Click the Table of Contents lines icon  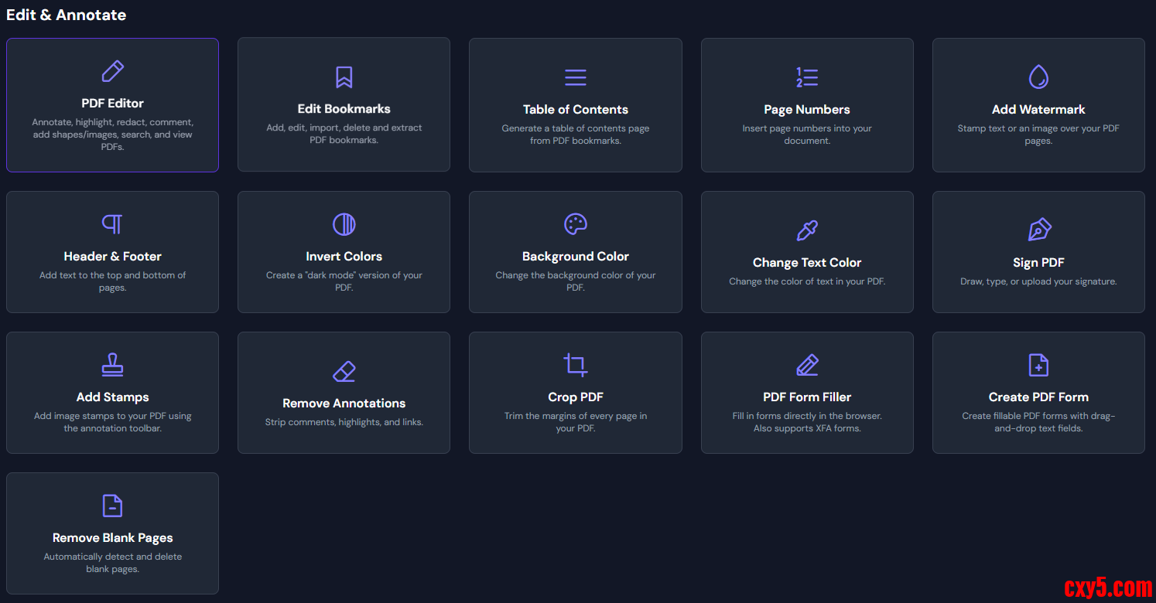point(575,77)
